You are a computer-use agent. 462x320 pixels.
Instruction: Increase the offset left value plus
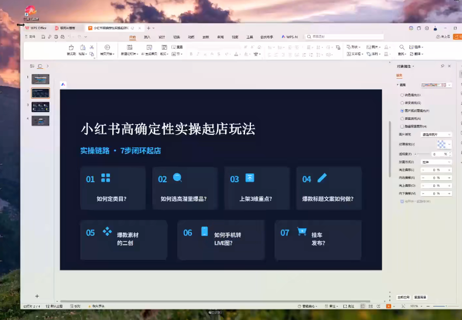tap(449, 170)
